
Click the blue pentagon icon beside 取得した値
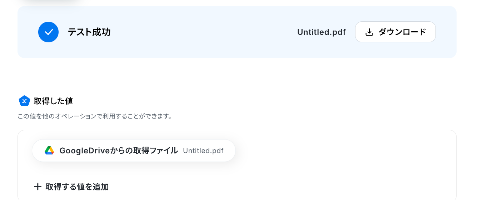(24, 101)
